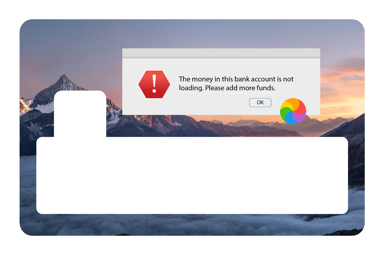
Task: Click the large white rounded rectangle panel
Action: coord(192,175)
